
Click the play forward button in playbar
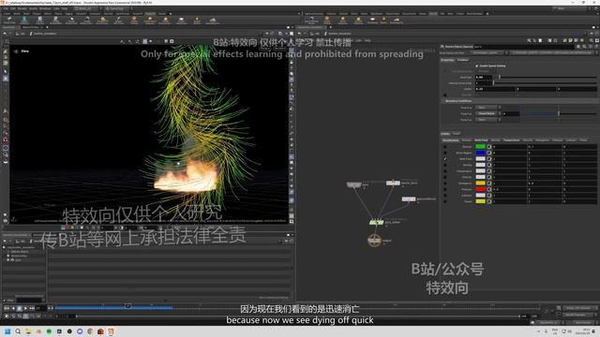click(x=25, y=308)
